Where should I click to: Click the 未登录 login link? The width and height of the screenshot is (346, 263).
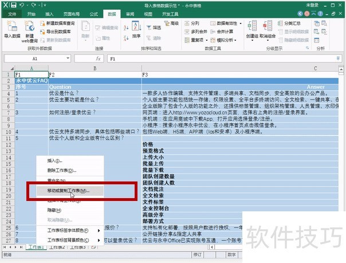pos(328,4)
